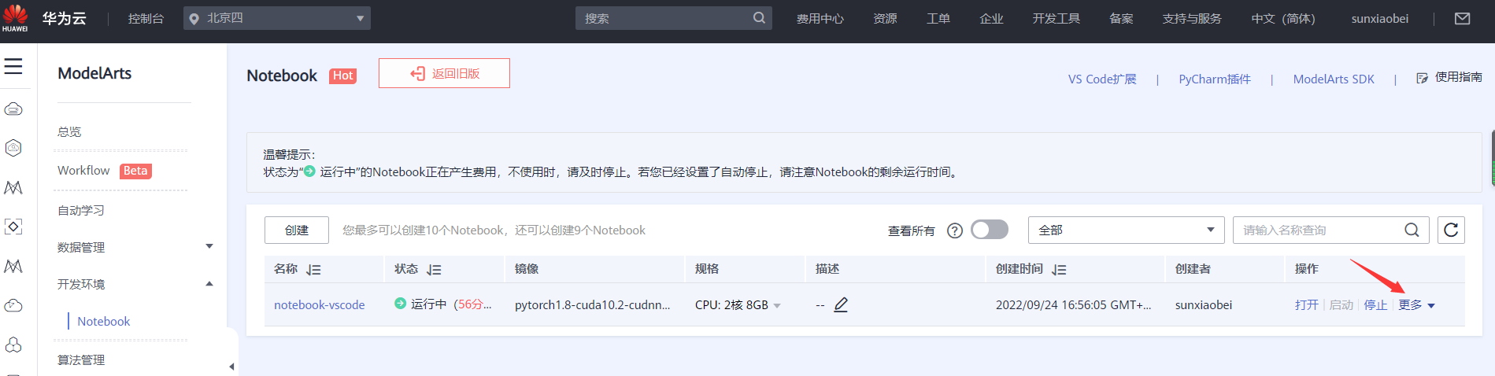
Task: Click the search magnifier in top bar
Action: click(759, 18)
